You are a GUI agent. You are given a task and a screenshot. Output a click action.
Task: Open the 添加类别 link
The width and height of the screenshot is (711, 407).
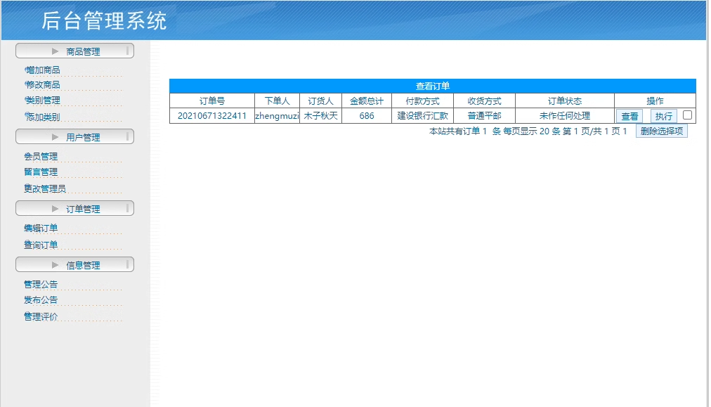pos(42,117)
